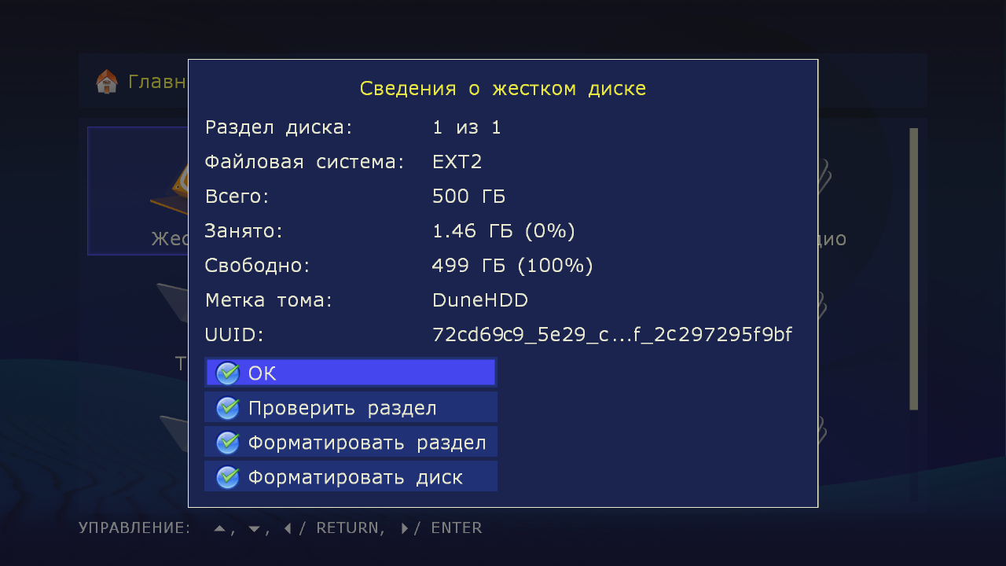This screenshot has width=1006, height=566.
Task: Click the truncated UUID value
Action: pyautogui.click(x=611, y=335)
